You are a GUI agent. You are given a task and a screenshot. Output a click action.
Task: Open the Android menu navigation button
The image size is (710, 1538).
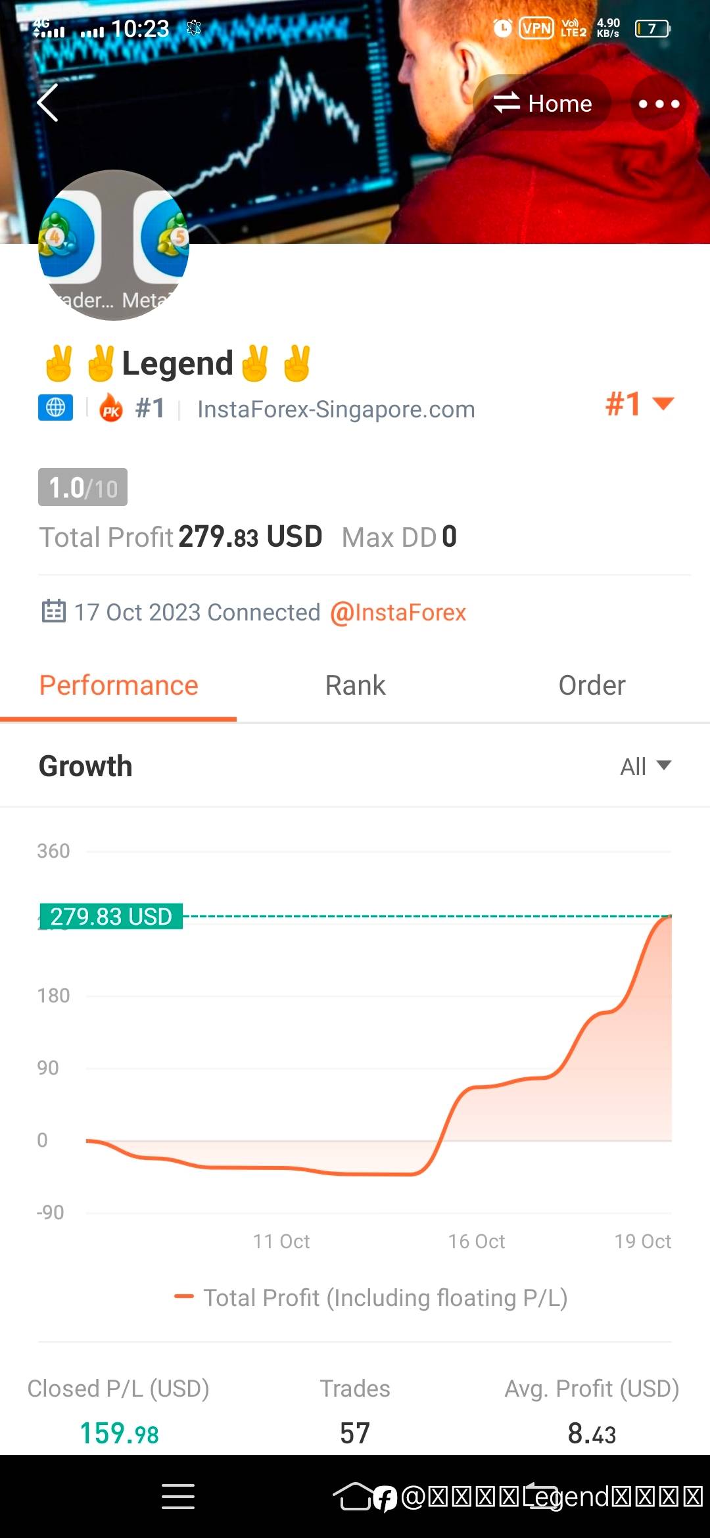tap(177, 1497)
